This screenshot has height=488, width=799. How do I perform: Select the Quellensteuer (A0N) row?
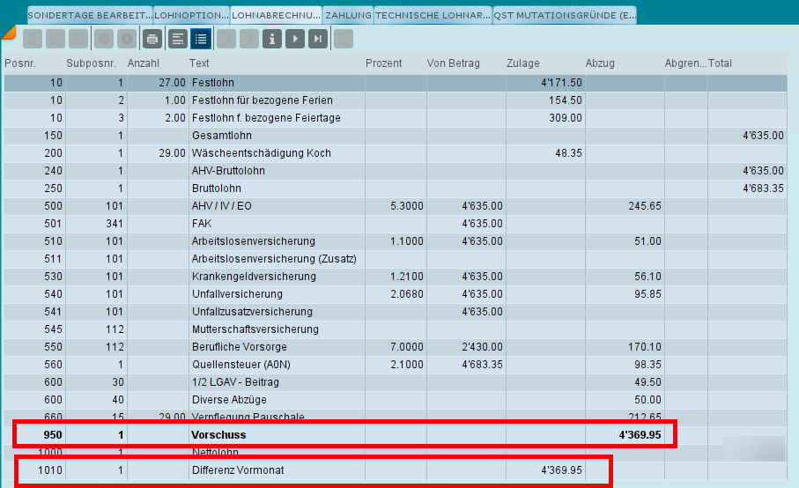coord(396,364)
